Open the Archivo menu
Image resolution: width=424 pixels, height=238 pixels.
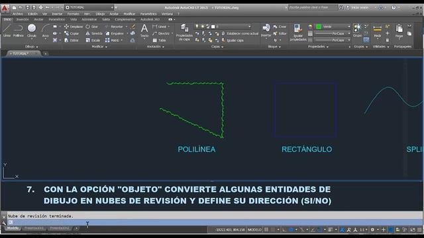[18, 14]
